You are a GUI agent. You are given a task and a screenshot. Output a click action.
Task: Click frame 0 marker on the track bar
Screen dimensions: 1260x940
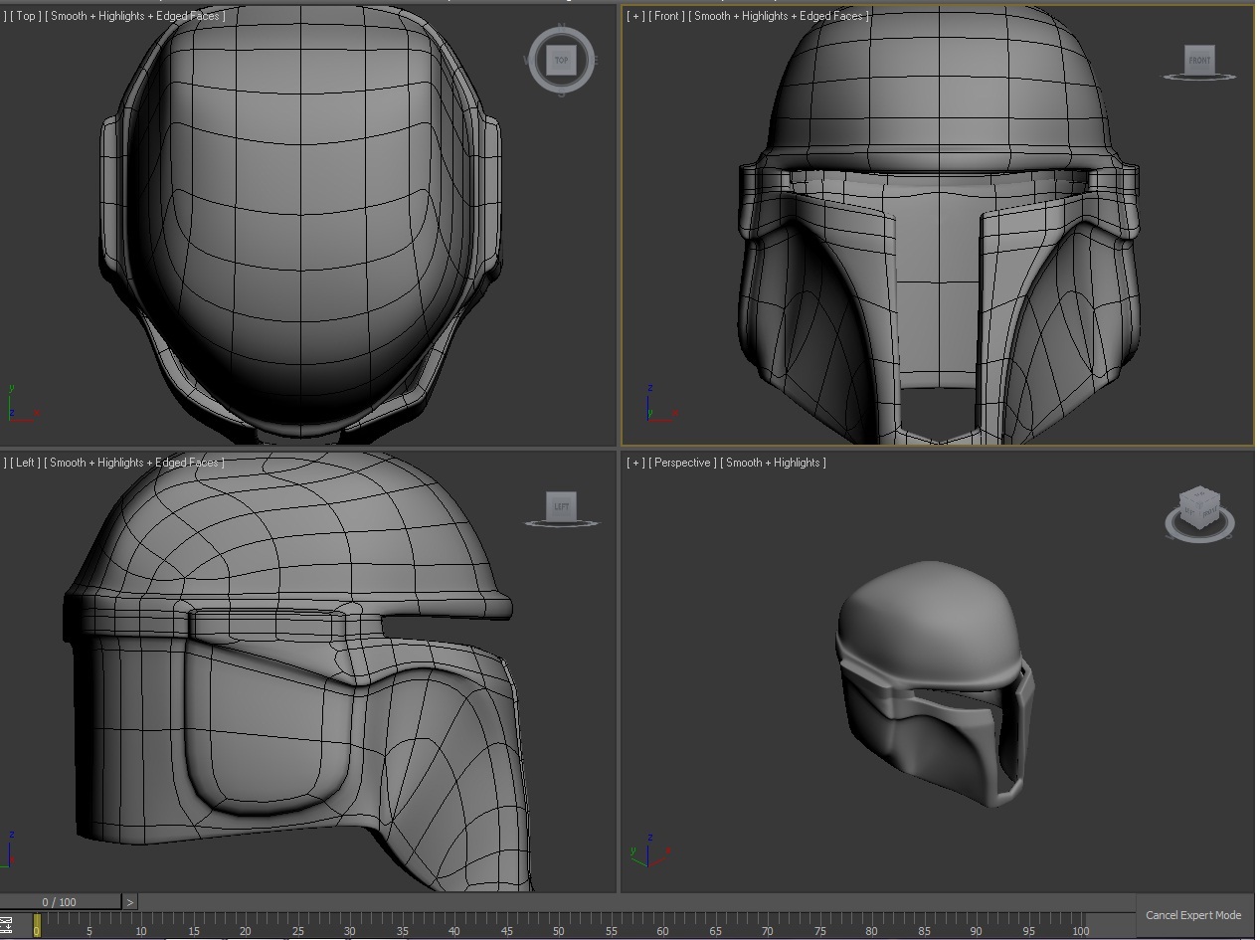[x=37, y=926]
